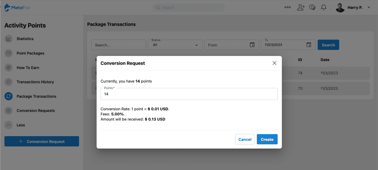Close the Conversion Request dialog
Viewport: 378px width, 170px height.
tap(274, 63)
